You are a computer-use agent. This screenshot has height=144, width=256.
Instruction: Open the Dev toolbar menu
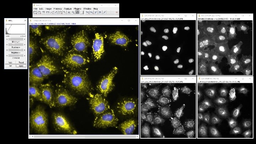point(87,12)
